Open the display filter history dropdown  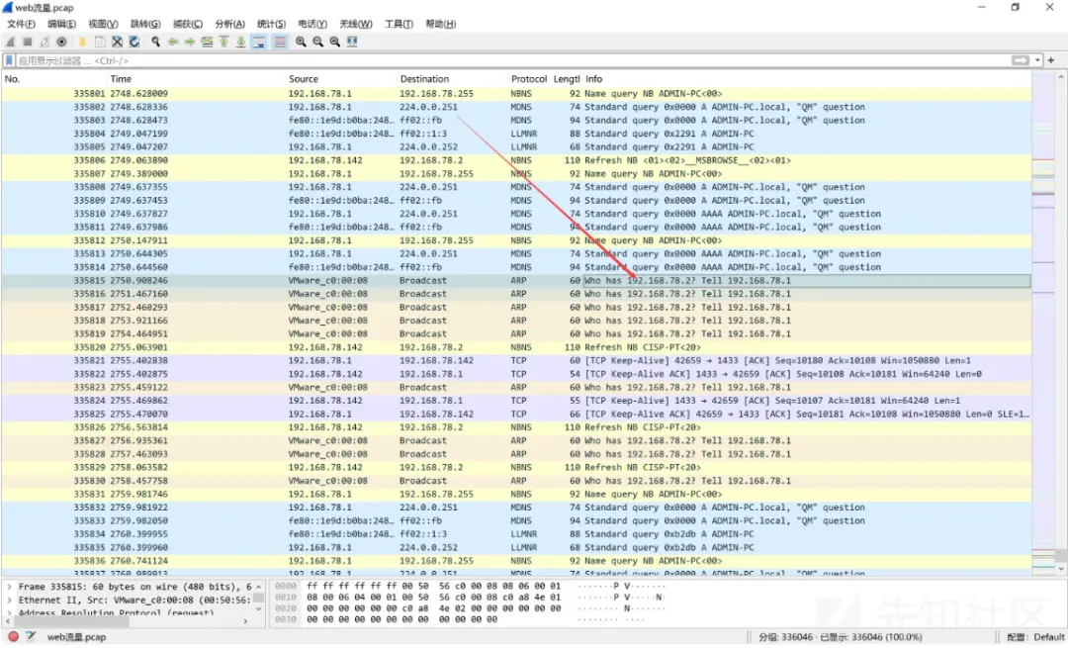point(1036,60)
